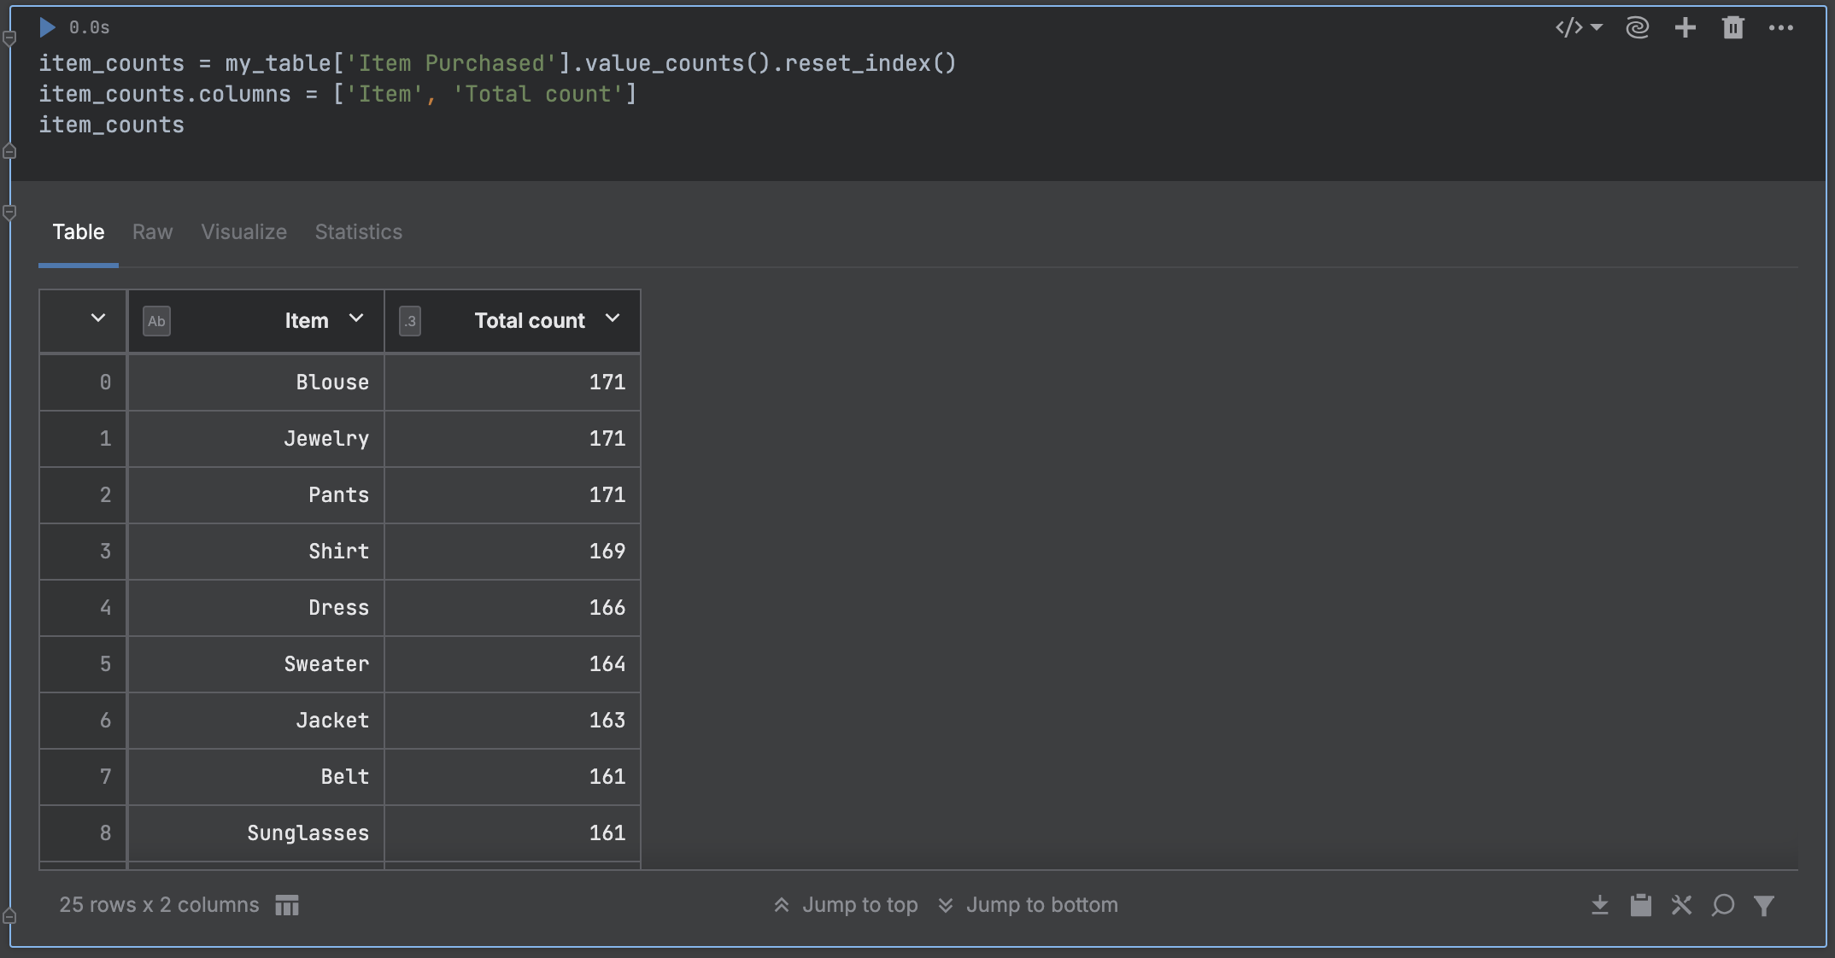Click the table columns icon beside row count

click(x=287, y=905)
